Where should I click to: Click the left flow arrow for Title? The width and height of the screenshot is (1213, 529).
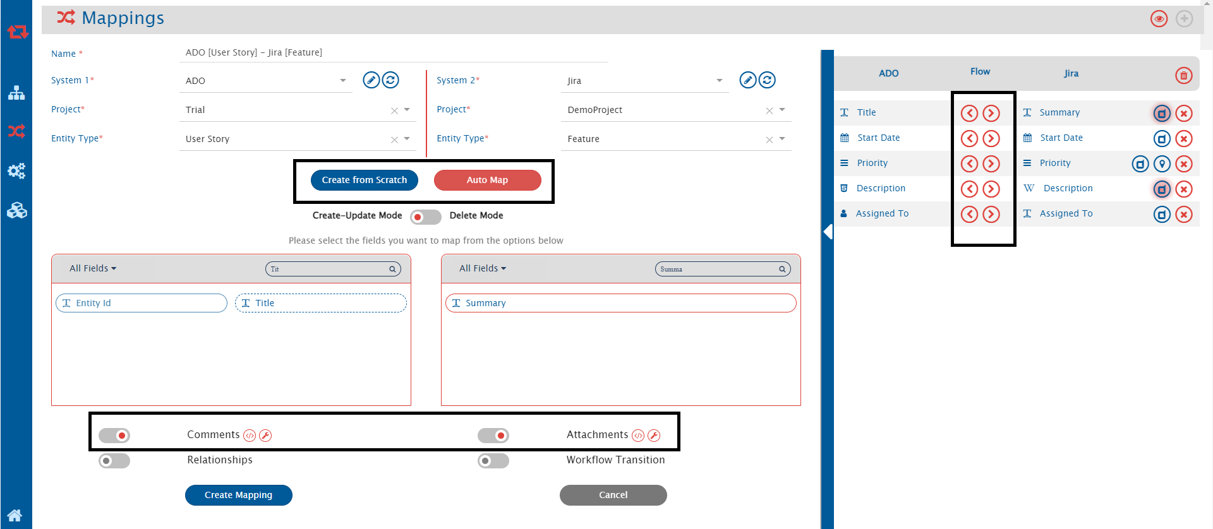[x=969, y=114]
